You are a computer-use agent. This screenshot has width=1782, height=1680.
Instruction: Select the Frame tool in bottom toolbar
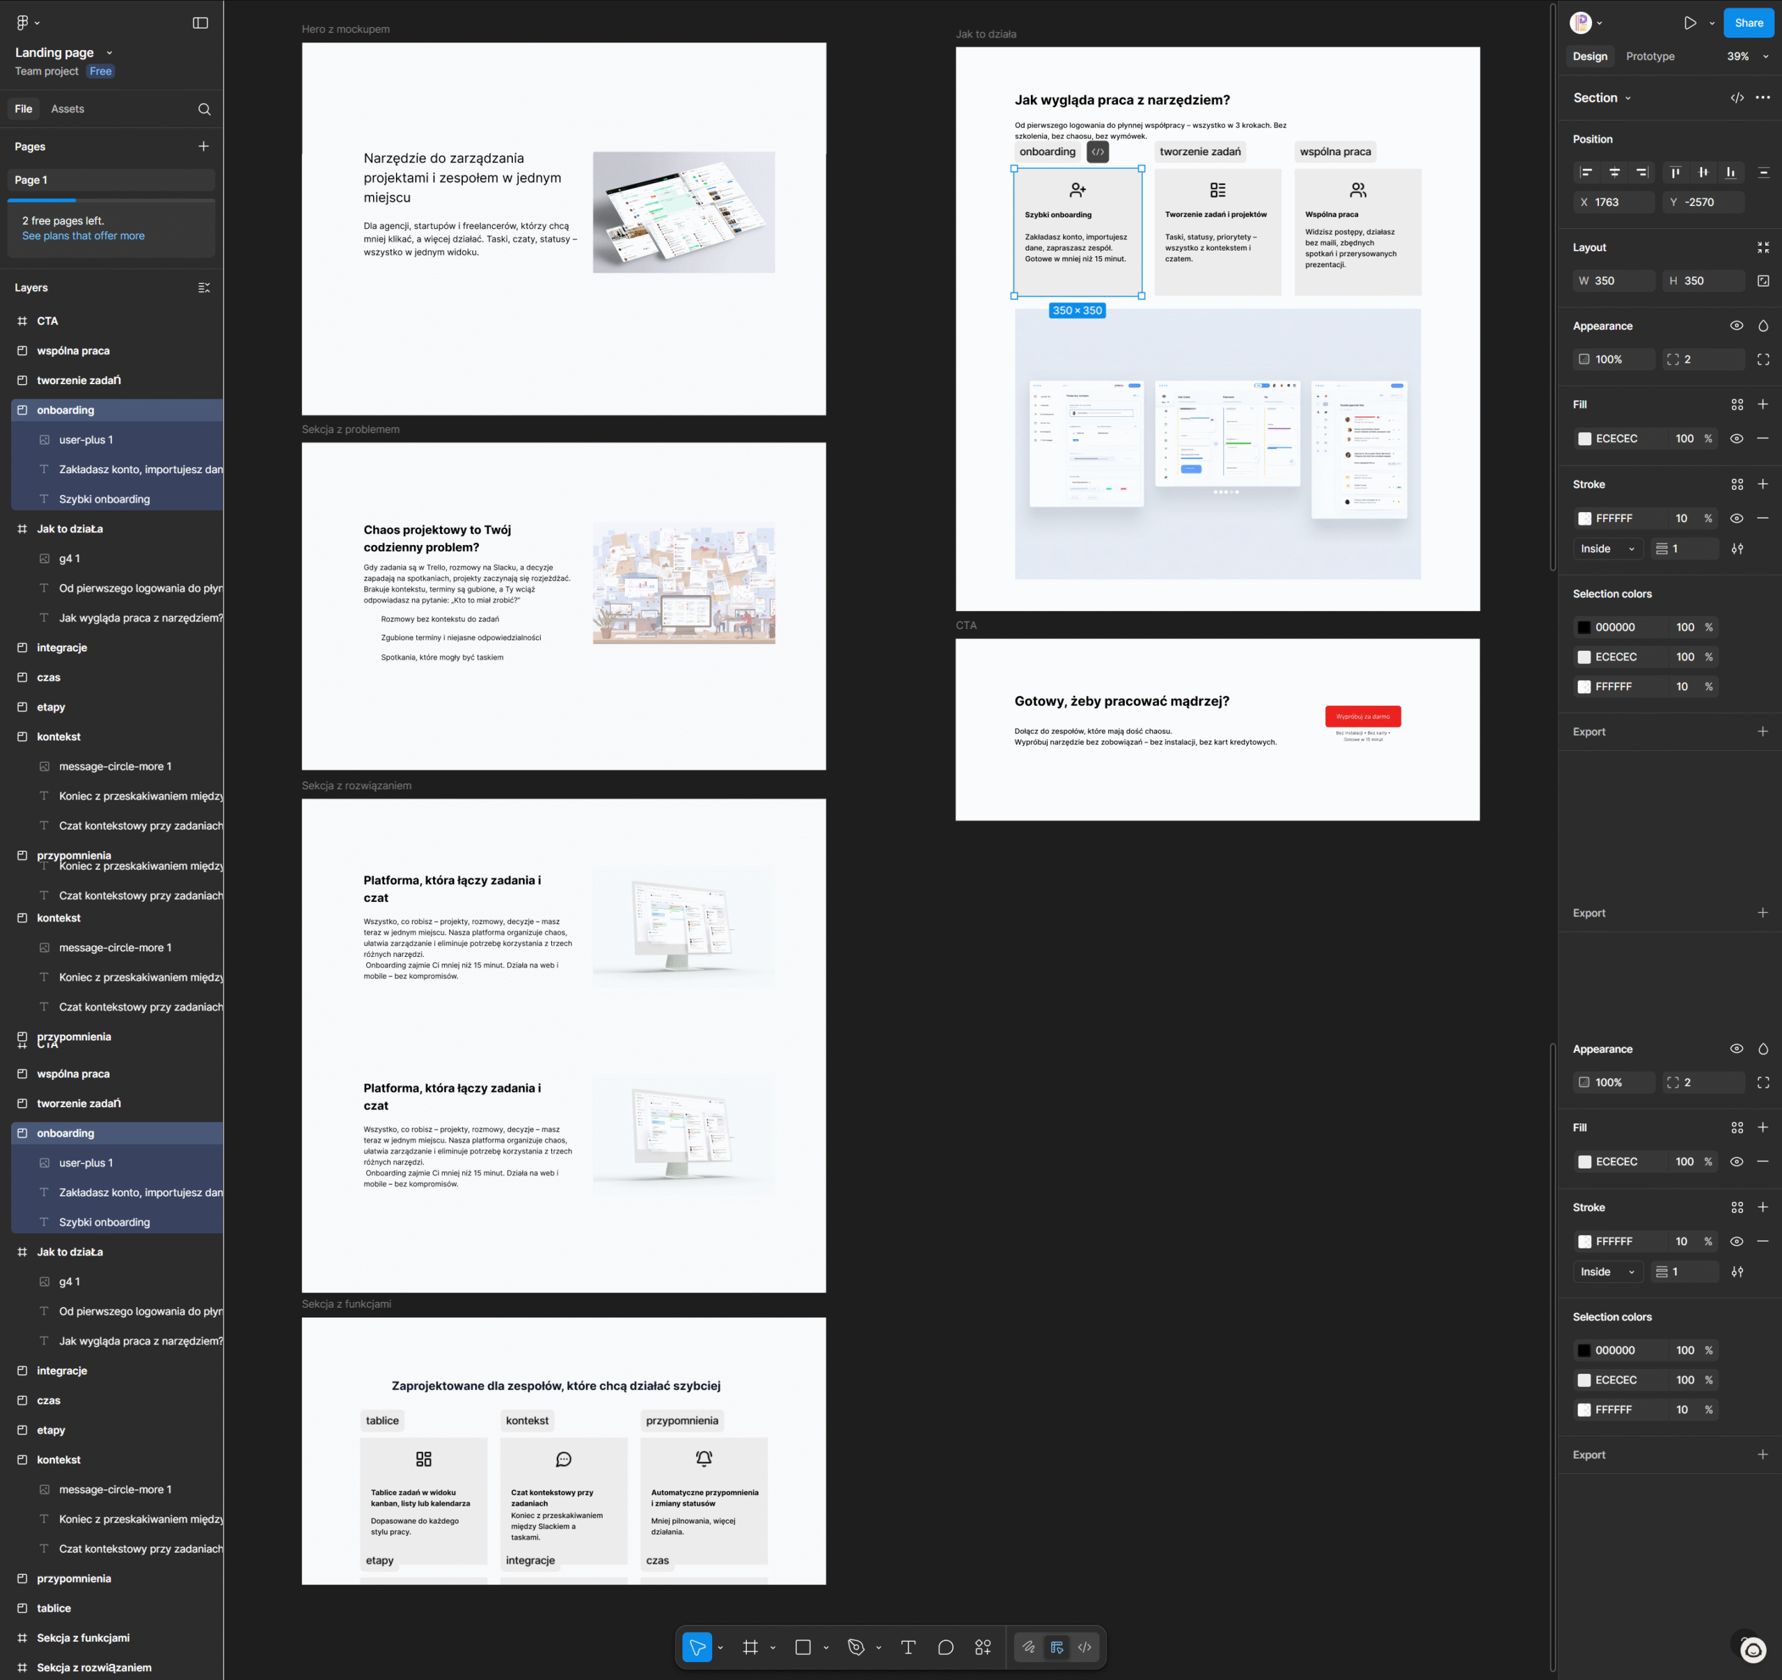pyautogui.click(x=750, y=1647)
